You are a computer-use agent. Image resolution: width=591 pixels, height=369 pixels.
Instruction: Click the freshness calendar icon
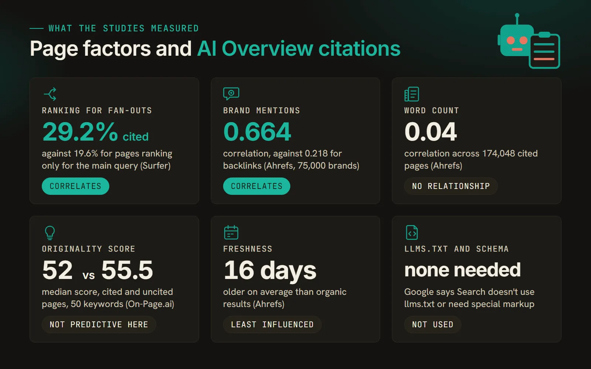click(231, 232)
